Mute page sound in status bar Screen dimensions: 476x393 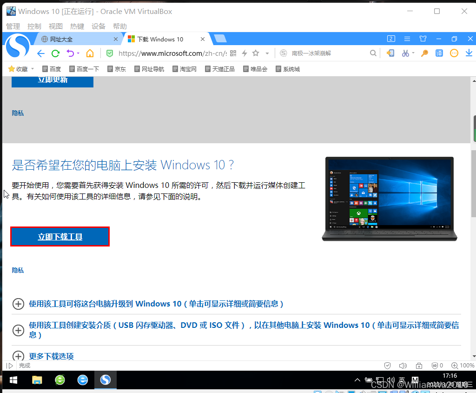(x=403, y=366)
